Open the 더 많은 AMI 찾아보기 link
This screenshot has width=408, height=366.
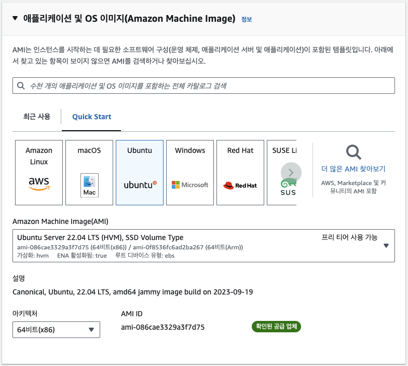353,169
